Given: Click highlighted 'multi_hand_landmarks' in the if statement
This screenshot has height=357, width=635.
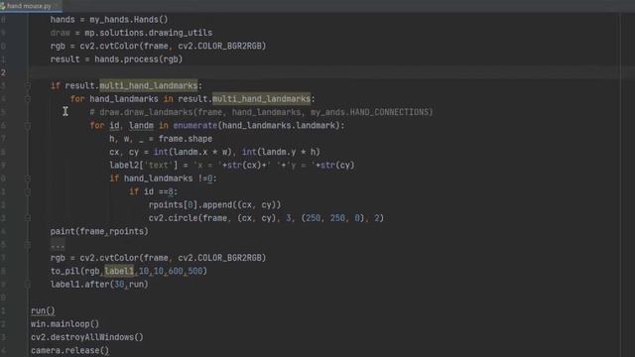Looking at the screenshot, I should tap(149, 86).
